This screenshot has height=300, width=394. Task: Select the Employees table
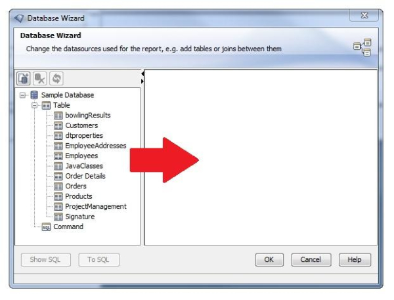pyautogui.click(x=81, y=156)
